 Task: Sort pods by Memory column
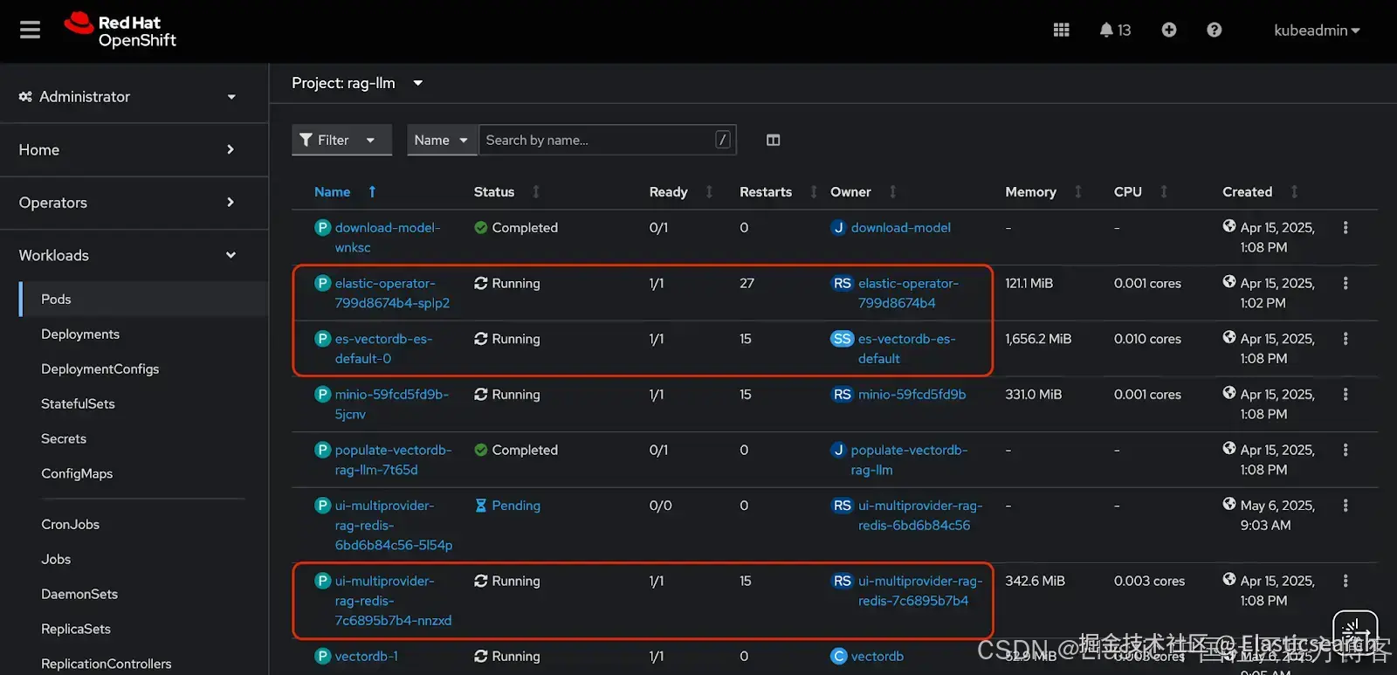tap(1030, 192)
